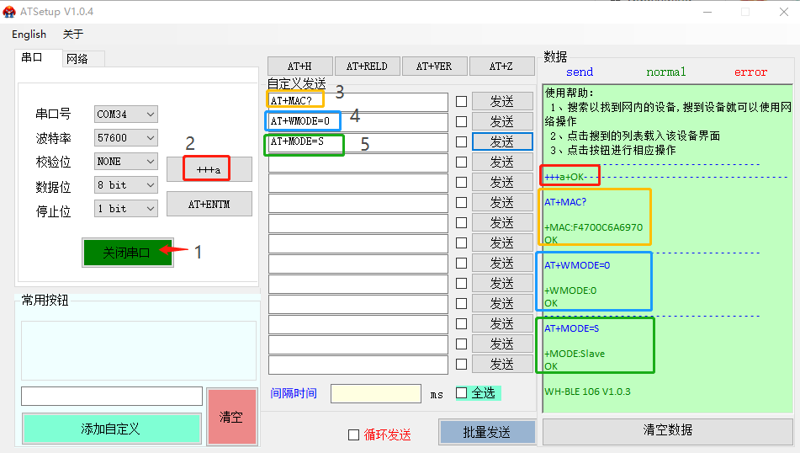Tick the checkbox beside AT+MAC? row
800x453 pixels.
click(x=461, y=101)
